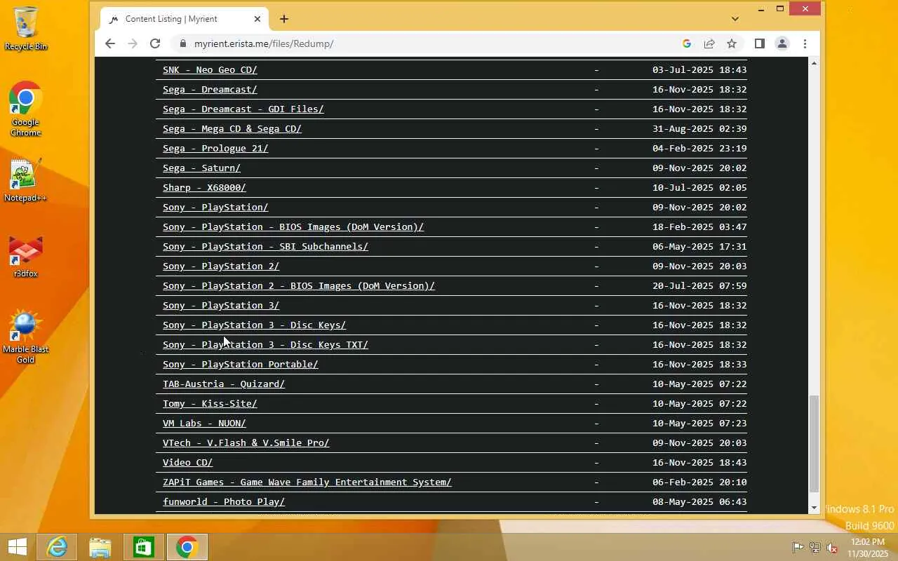Viewport: 898px width, 561px height.
Task: Click the date 08-May-2025 06:43
Action: (x=699, y=502)
